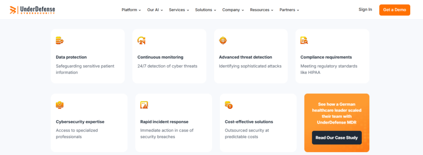Expand the Platform chevron arrow
423x155 pixels.
tap(140, 10)
